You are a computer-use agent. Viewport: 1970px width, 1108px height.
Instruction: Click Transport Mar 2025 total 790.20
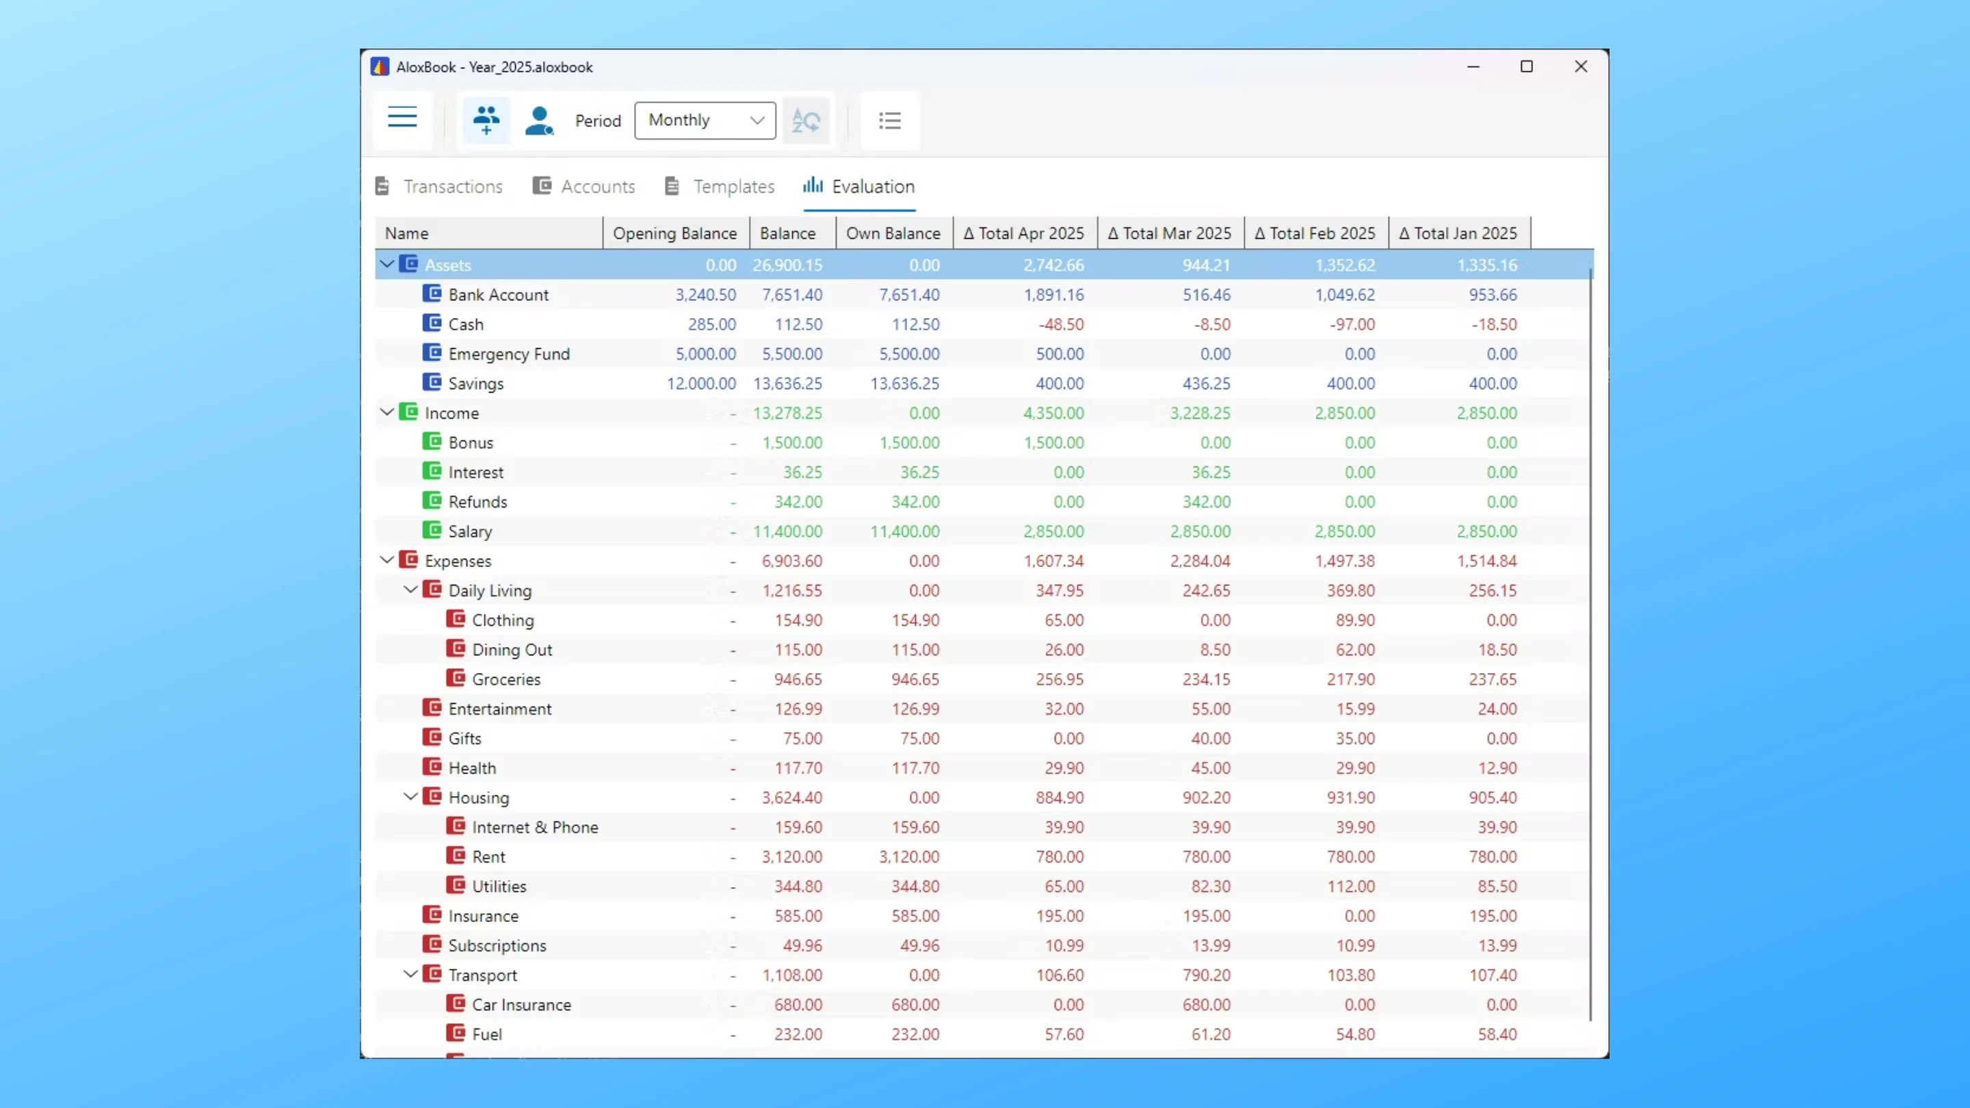(1207, 975)
